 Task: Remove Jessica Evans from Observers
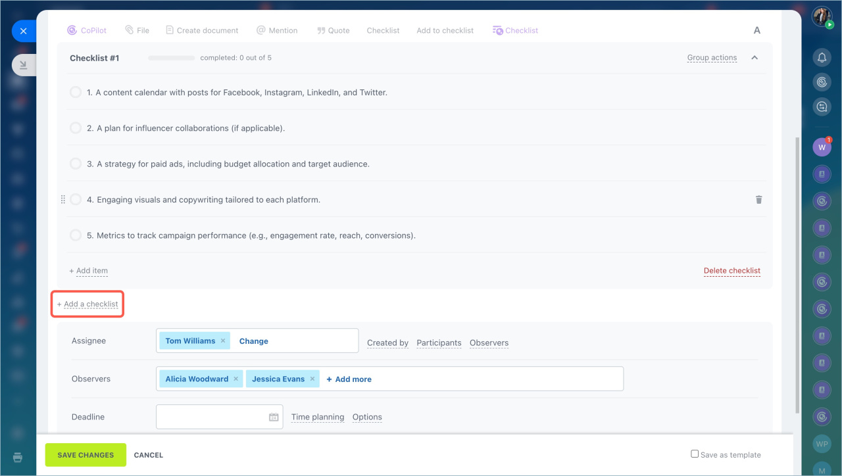pyautogui.click(x=312, y=379)
